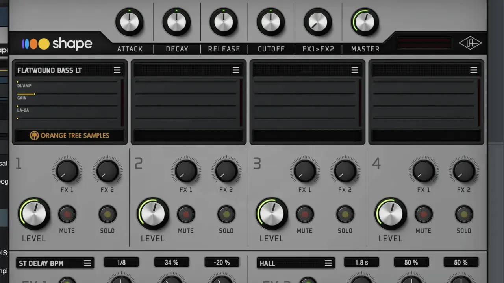Screen dimensions: 504x283
Task: Click the slot 2 empty footer bar
Action: coord(188,136)
